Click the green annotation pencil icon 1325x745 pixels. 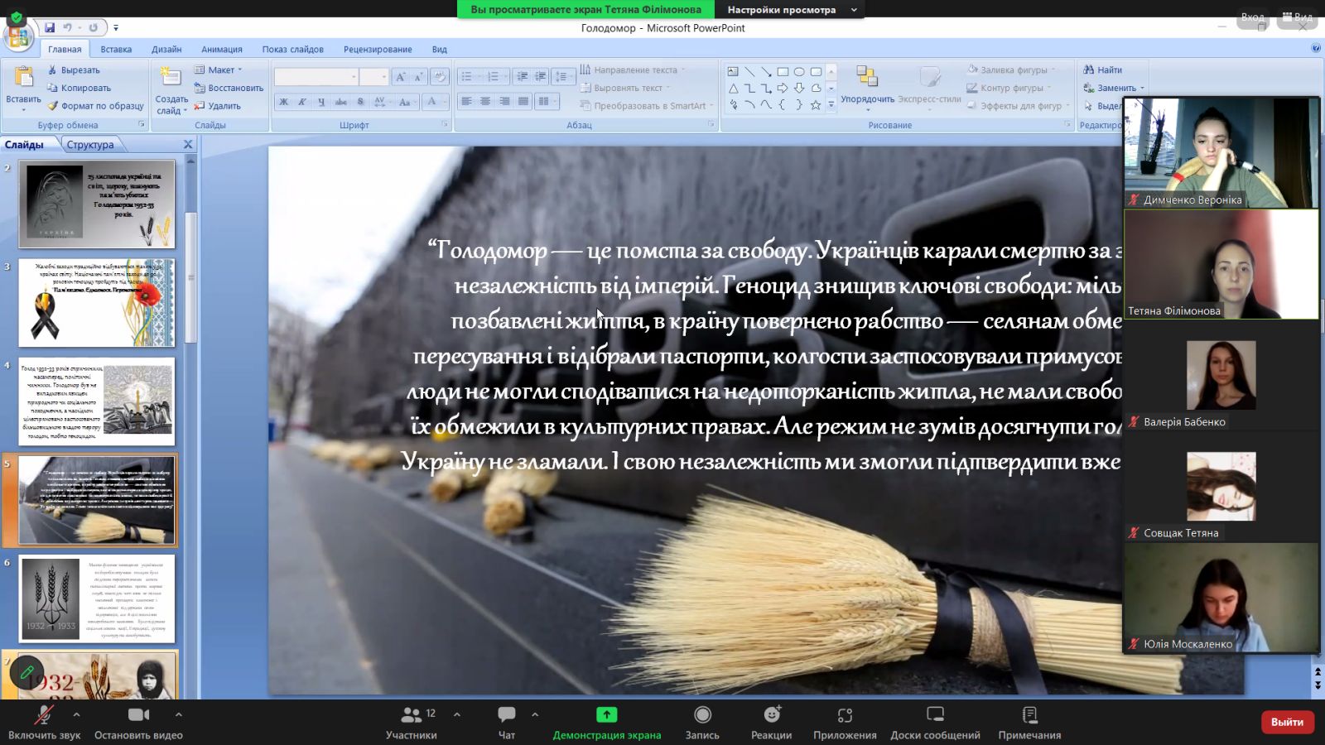pos(26,672)
